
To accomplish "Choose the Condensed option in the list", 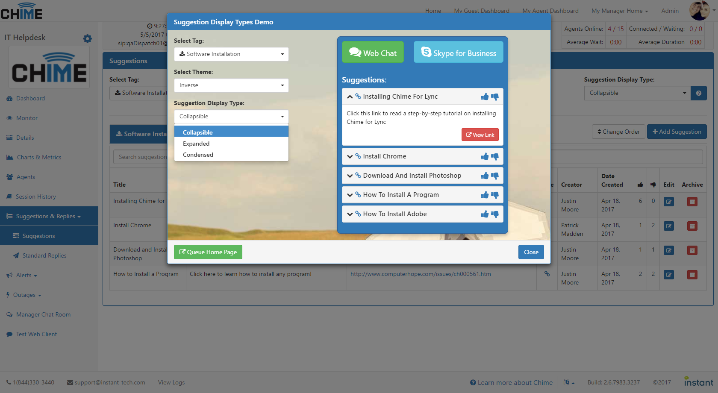I will coord(231,155).
